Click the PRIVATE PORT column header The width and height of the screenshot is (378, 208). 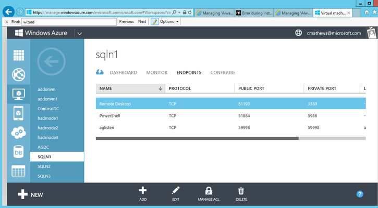pyautogui.click(x=332, y=88)
